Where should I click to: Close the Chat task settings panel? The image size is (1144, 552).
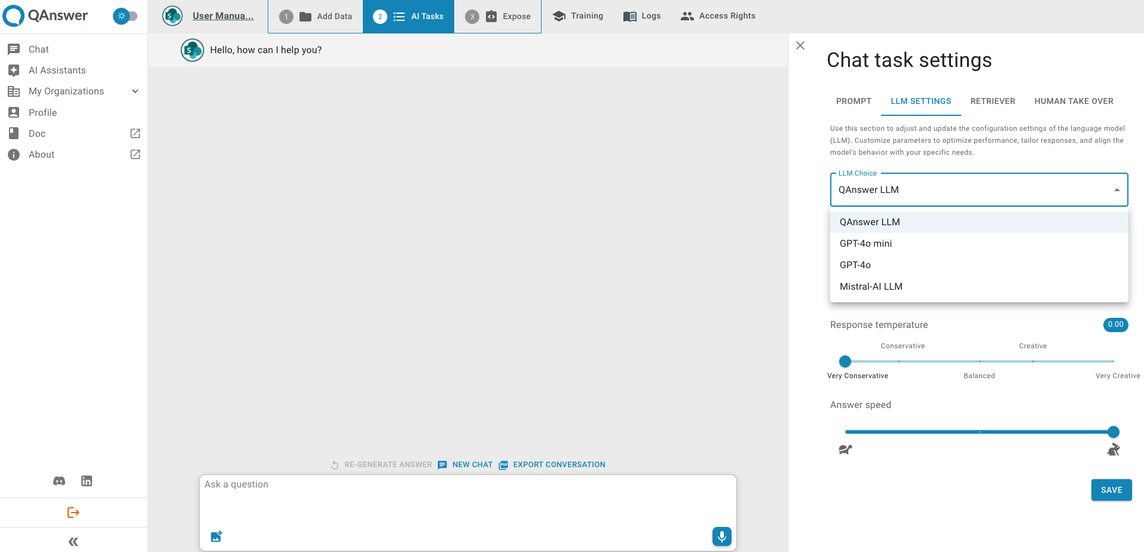pos(800,45)
